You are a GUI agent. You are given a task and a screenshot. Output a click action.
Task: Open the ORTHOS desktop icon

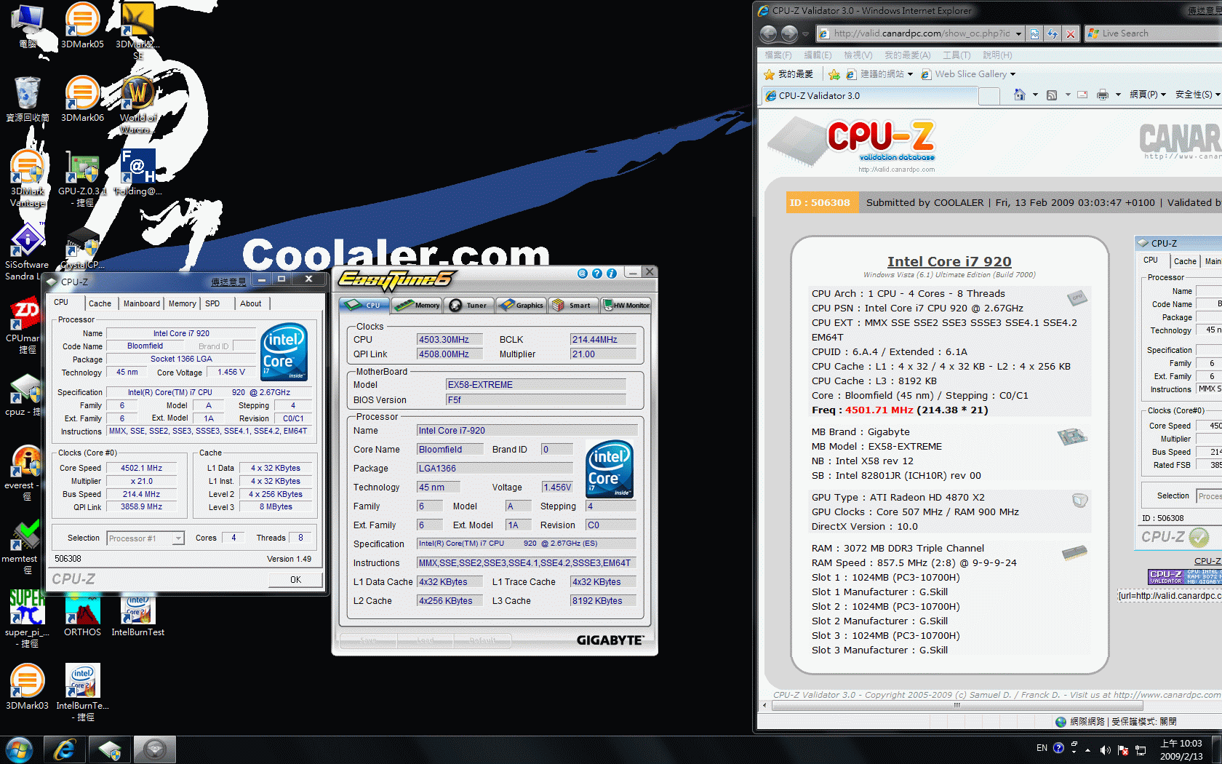82,613
